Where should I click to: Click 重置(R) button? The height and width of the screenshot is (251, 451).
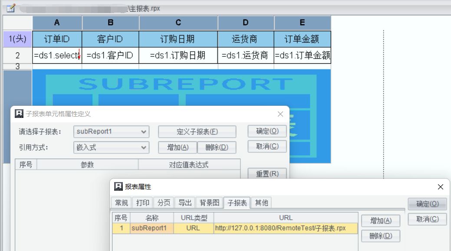point(267,174)
